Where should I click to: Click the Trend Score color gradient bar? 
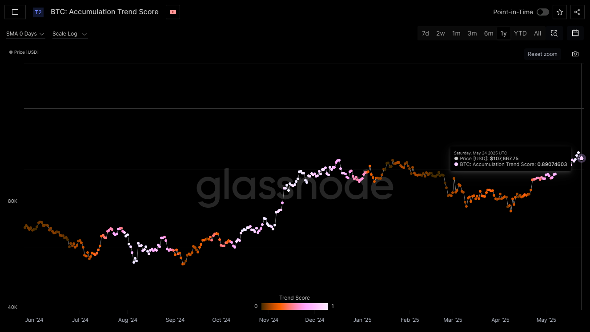coord(295,306)
